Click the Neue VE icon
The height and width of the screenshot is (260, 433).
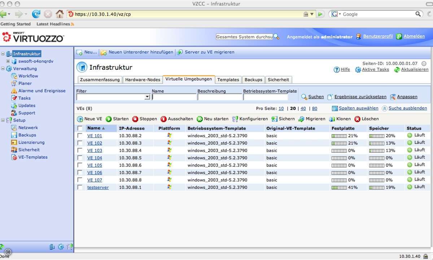(x=80, y=119)
